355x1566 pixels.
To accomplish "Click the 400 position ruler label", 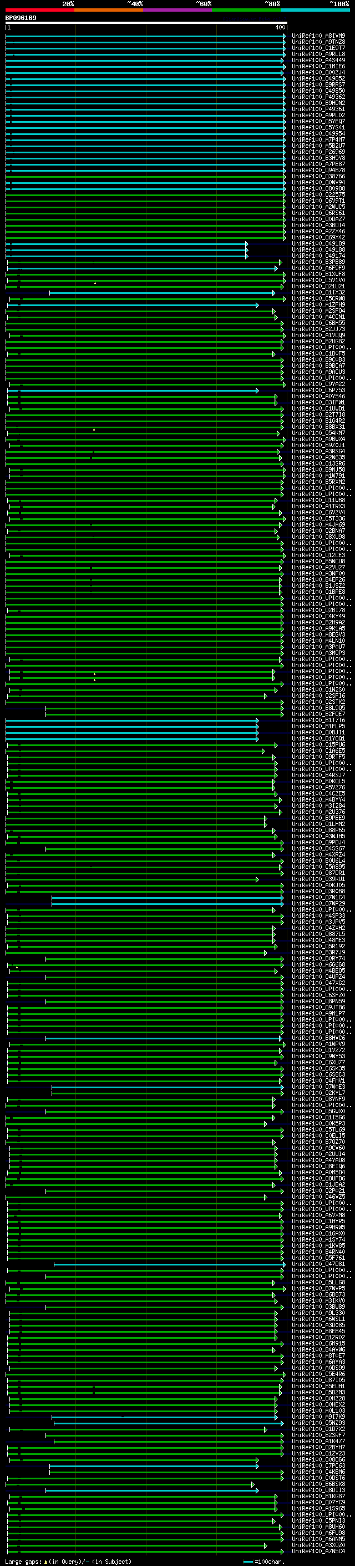I will (x=280, y=28).
